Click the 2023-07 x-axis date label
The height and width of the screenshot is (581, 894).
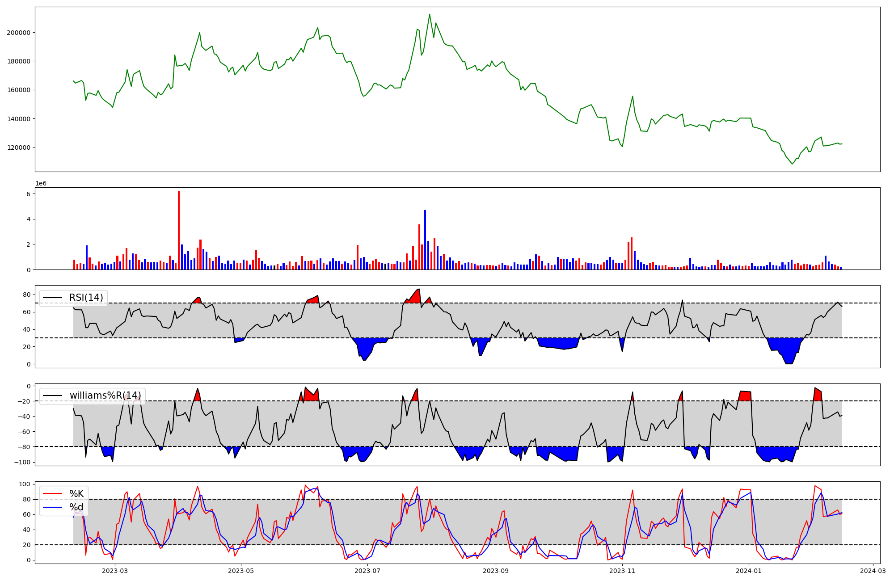(368, 570)
